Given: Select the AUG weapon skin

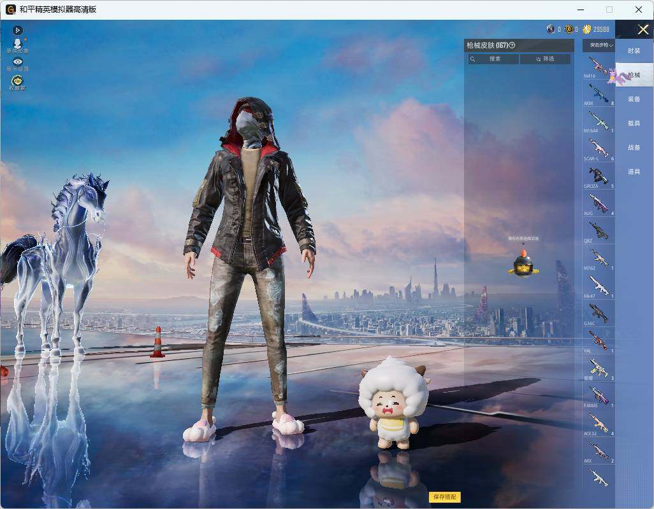Looking at the screenshot, I should [x=599, y=203].
